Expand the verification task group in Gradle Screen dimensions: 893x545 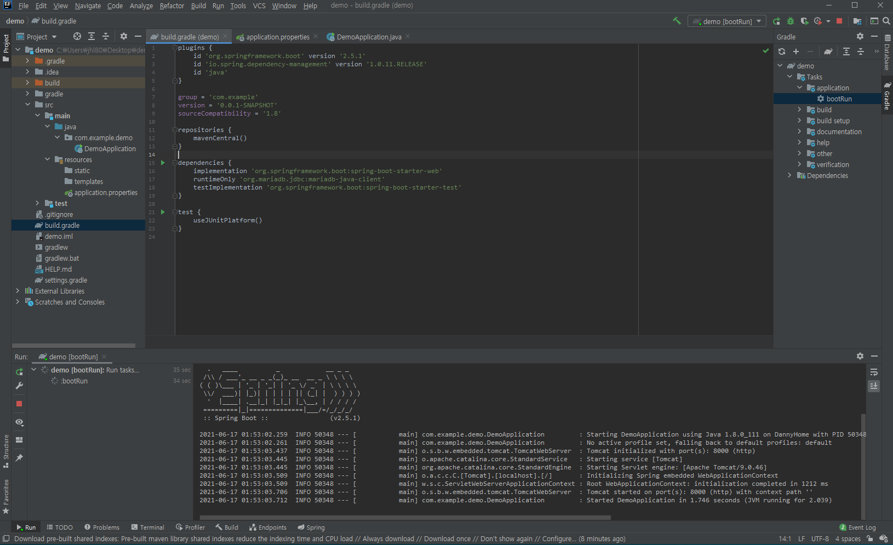click(x=799, y=164)
